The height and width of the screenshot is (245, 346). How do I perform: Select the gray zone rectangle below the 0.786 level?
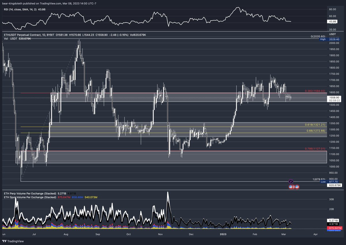click(x=171, y=157)
